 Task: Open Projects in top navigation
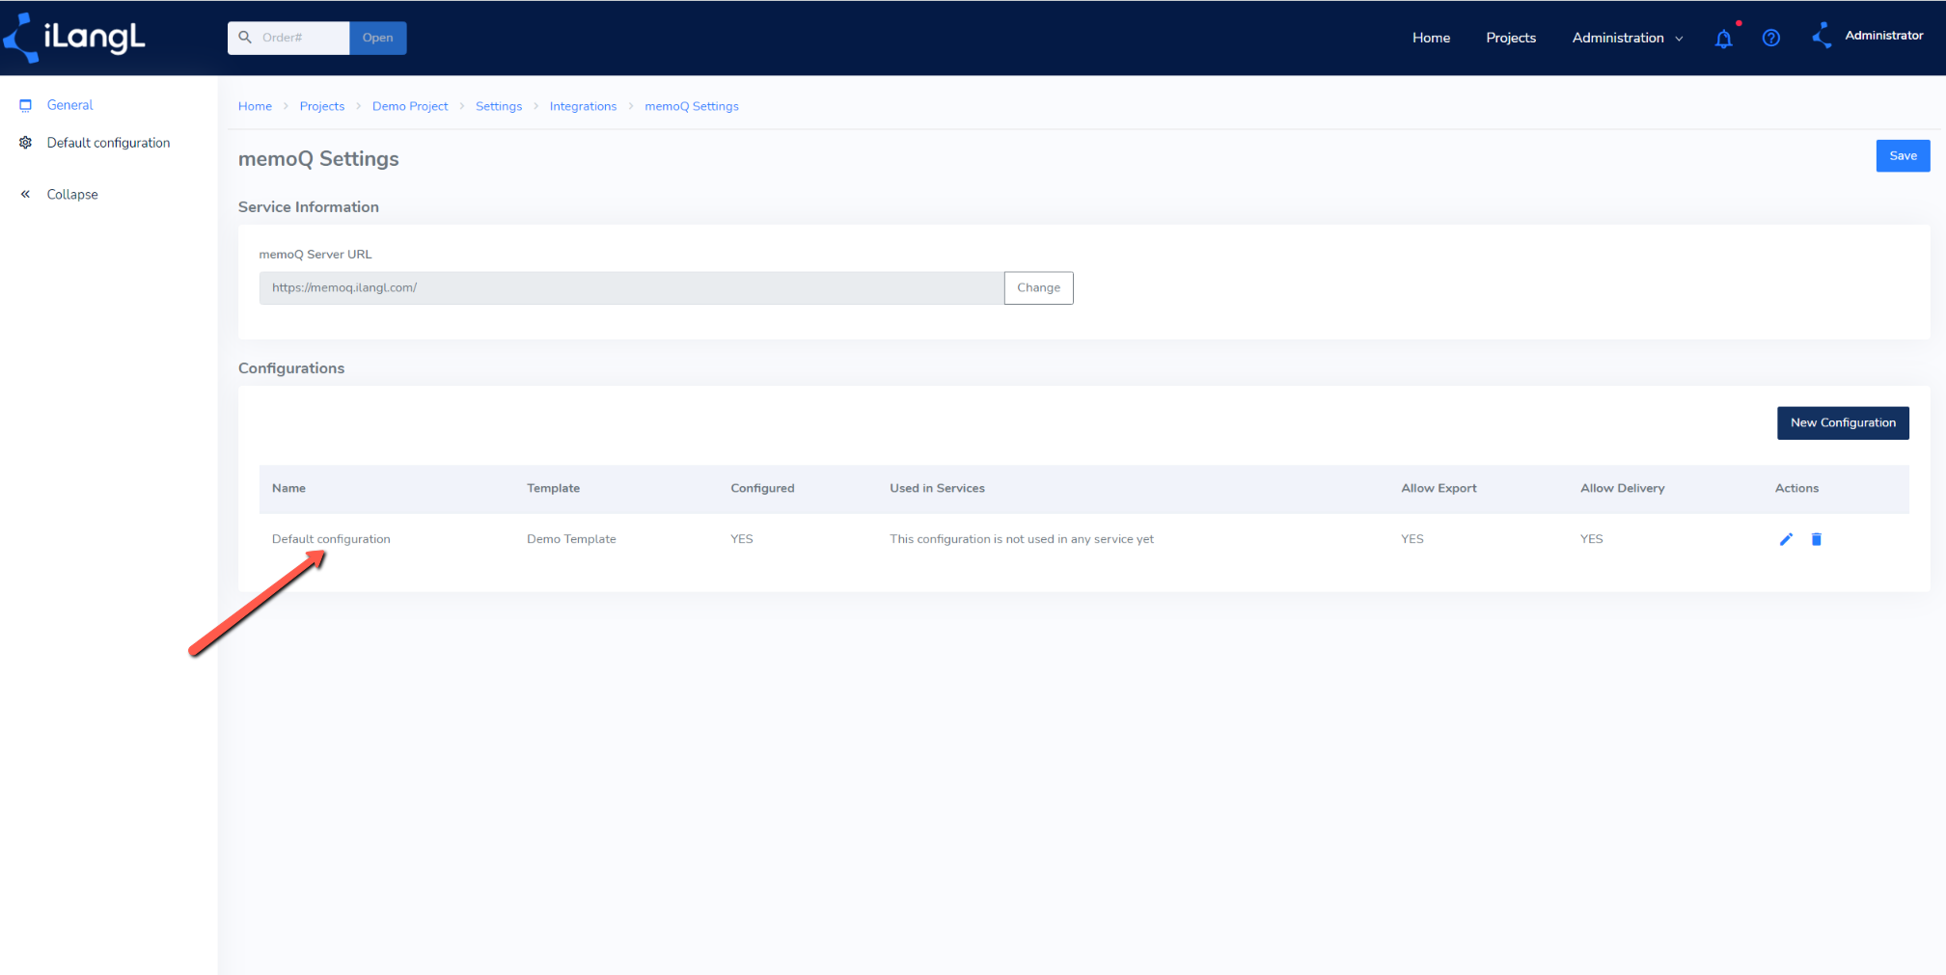click(1511, 38)
